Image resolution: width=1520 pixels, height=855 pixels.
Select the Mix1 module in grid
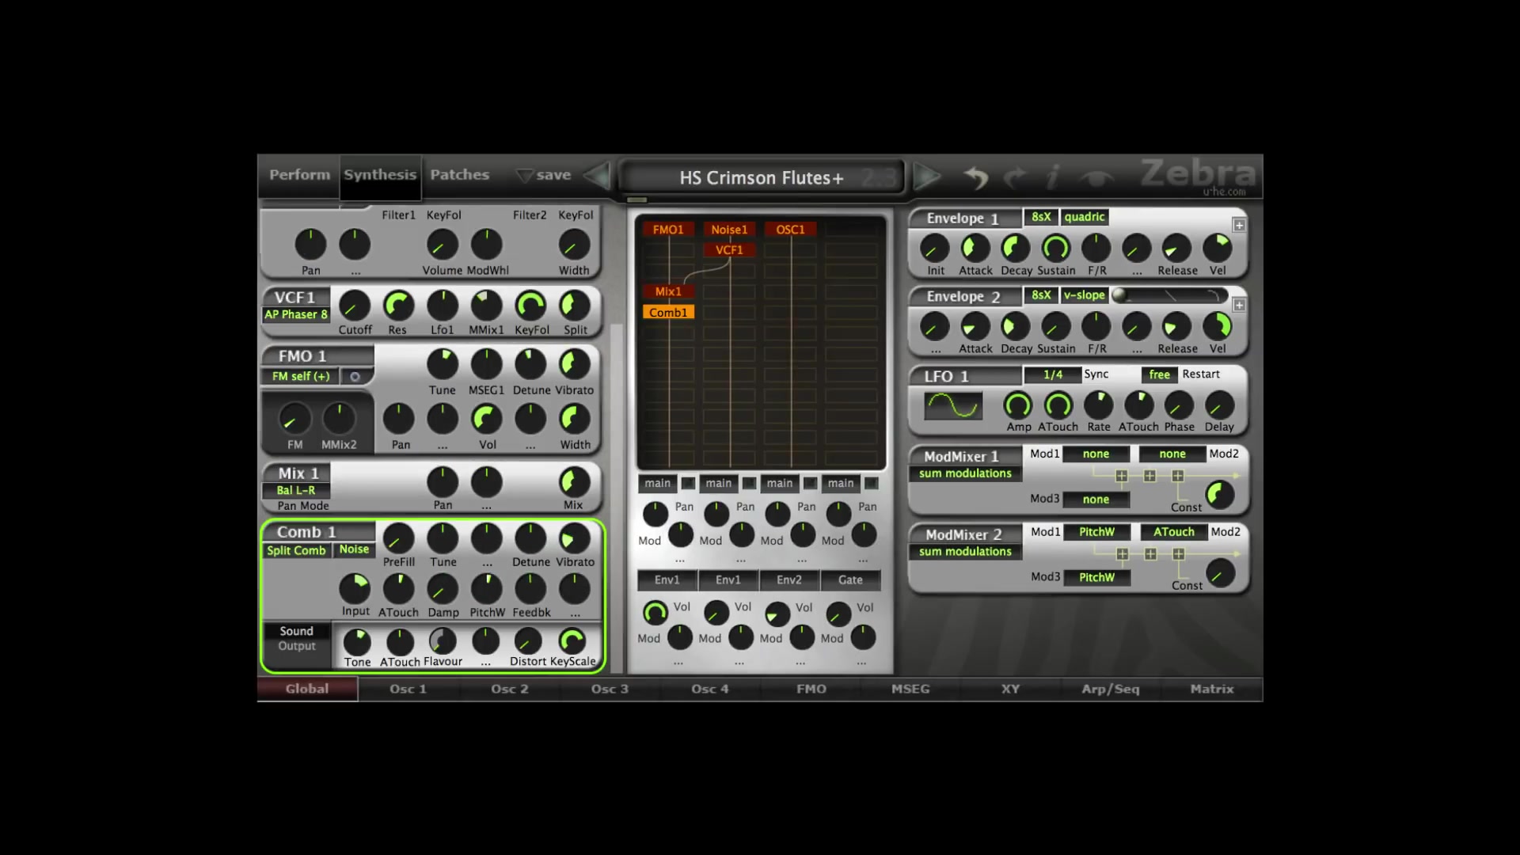tap(668, 291)
